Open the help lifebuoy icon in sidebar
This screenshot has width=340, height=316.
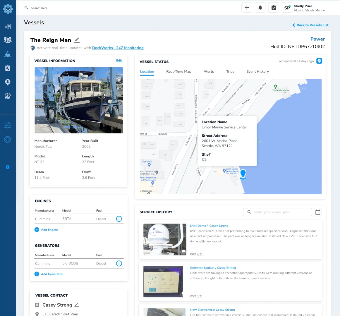point(7,139)
